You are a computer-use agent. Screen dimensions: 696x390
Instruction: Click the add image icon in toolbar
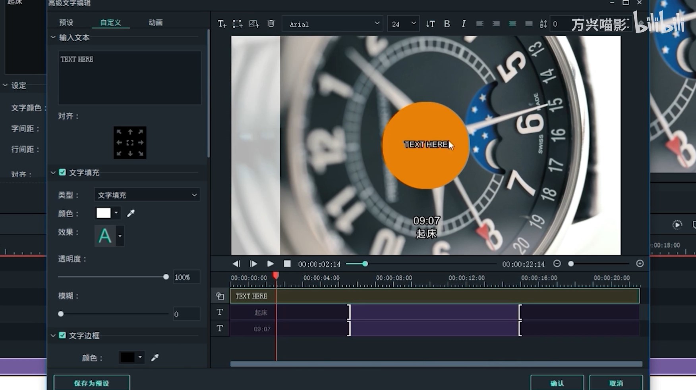tap(254, 24)
